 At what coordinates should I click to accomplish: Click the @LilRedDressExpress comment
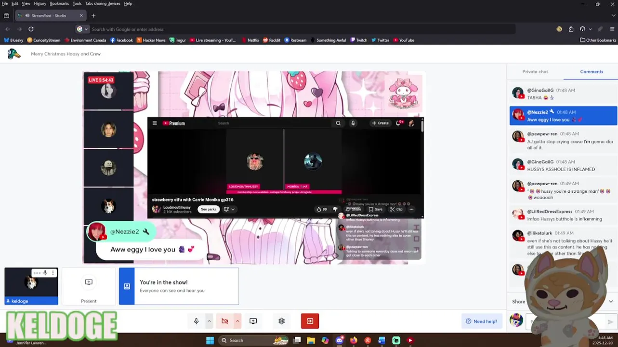coord(563,215)
